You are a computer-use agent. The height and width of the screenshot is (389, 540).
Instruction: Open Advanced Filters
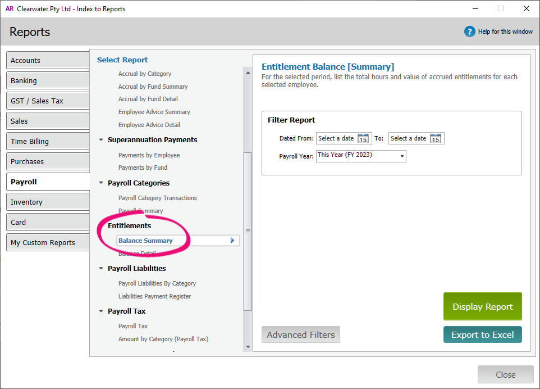click(301, 335)
